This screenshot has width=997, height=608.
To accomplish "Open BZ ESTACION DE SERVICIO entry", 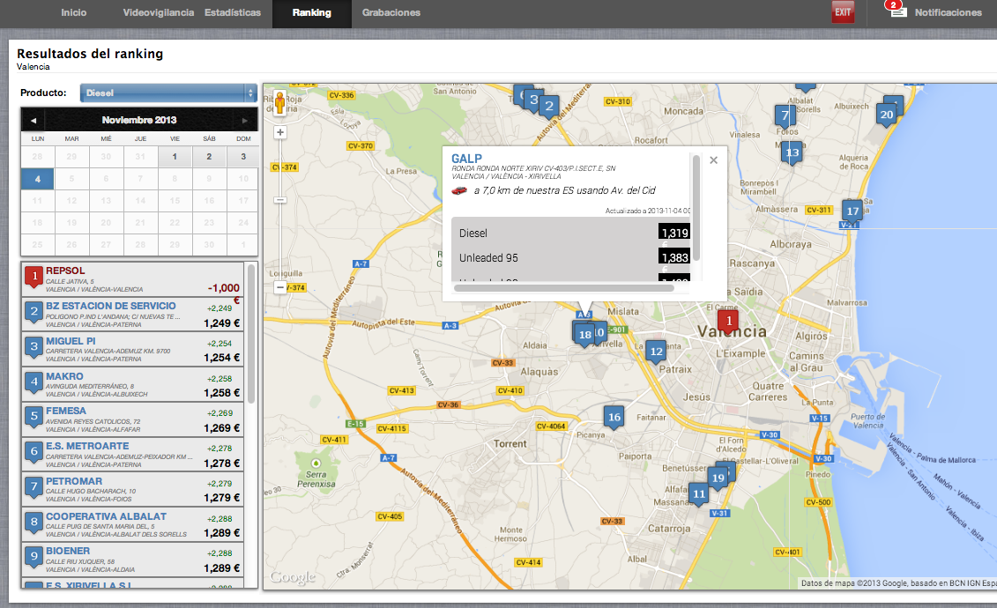I will coord(133,315).
